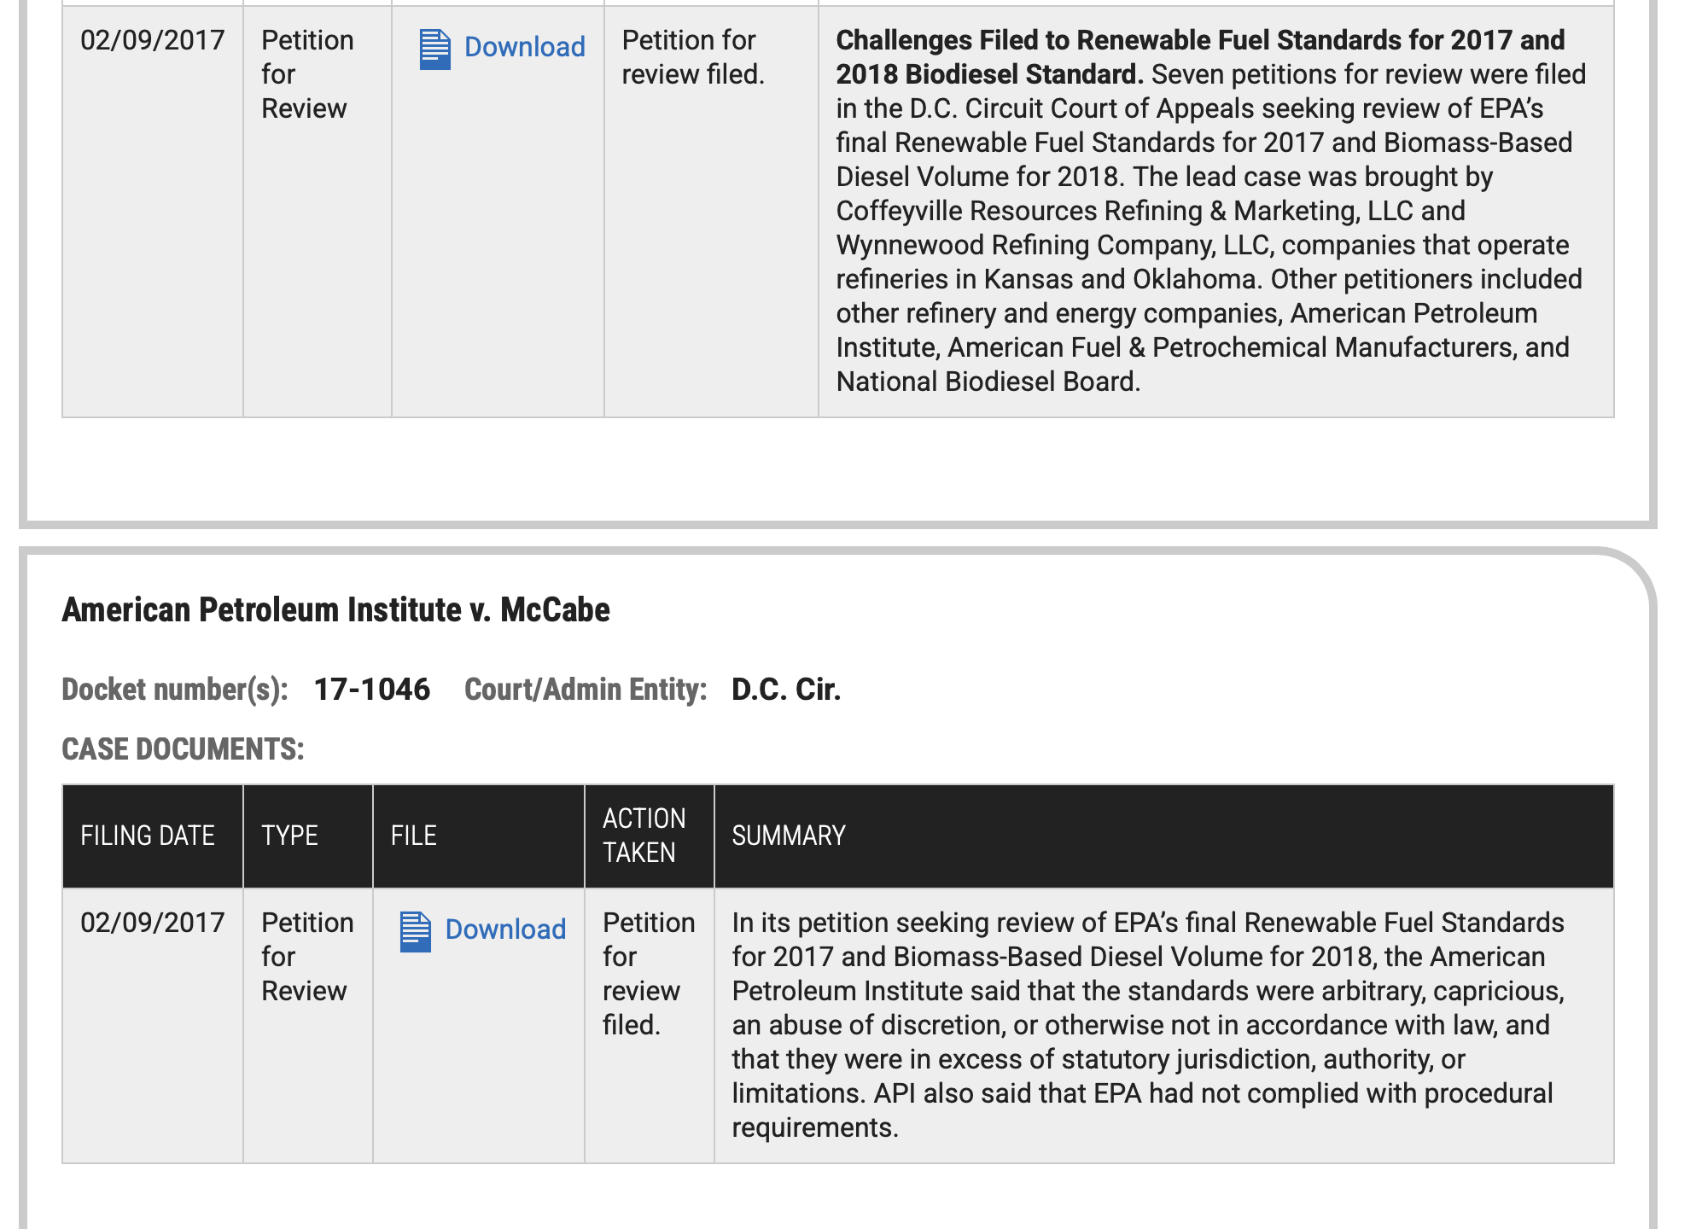1702x1229 pixels.
Task: Click the 02/09/2017 date in the McCabe table
Action: [152, 923]
